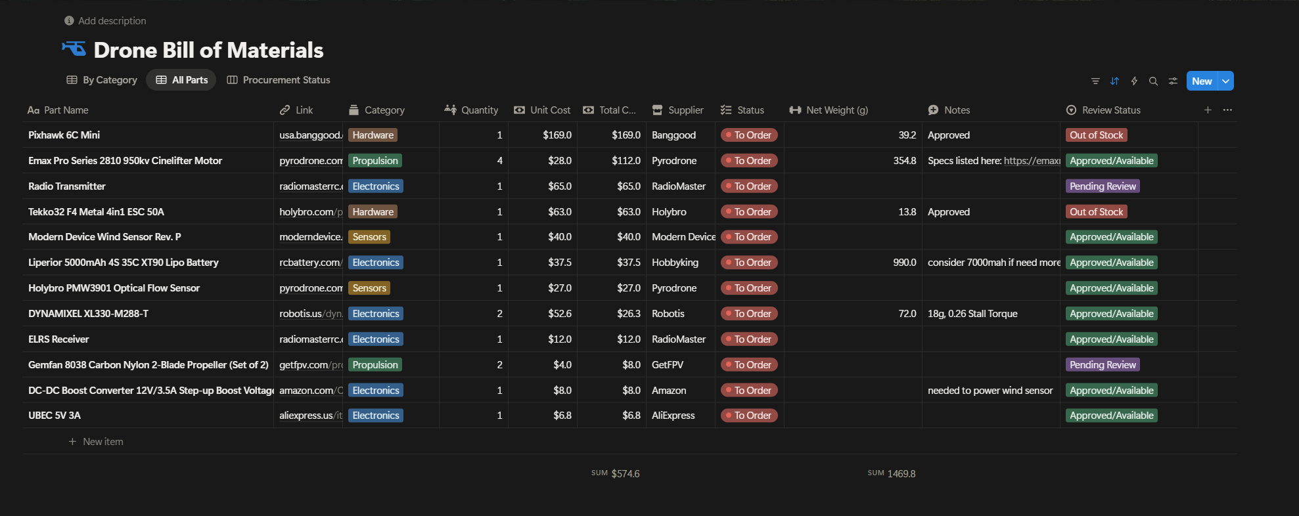Click the search magnifier icon
Image resolution: width=1299 pixels, height=516 pixels.
tap(1153, 81)
